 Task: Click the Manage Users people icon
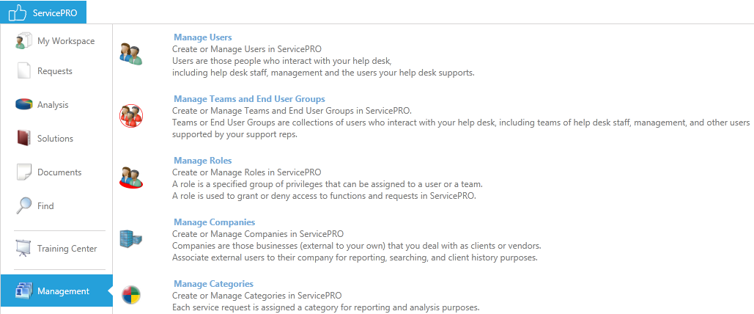coord(130,54)
